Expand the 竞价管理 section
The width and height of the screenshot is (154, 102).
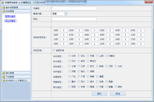16,73
